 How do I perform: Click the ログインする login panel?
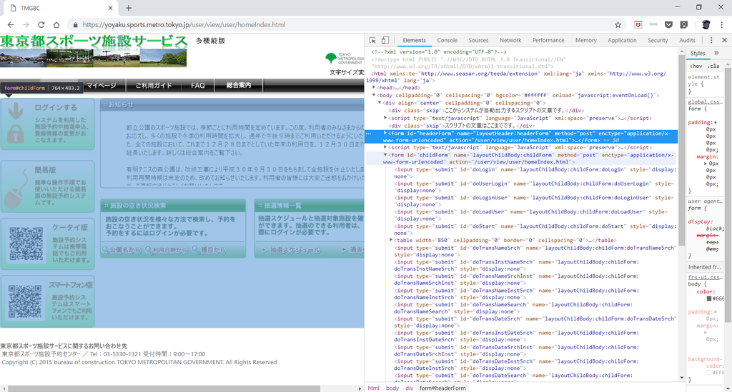(47, 124)
